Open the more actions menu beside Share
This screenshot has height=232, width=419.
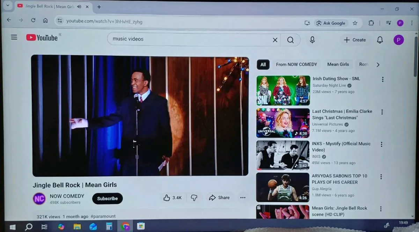tap(243, 198)
